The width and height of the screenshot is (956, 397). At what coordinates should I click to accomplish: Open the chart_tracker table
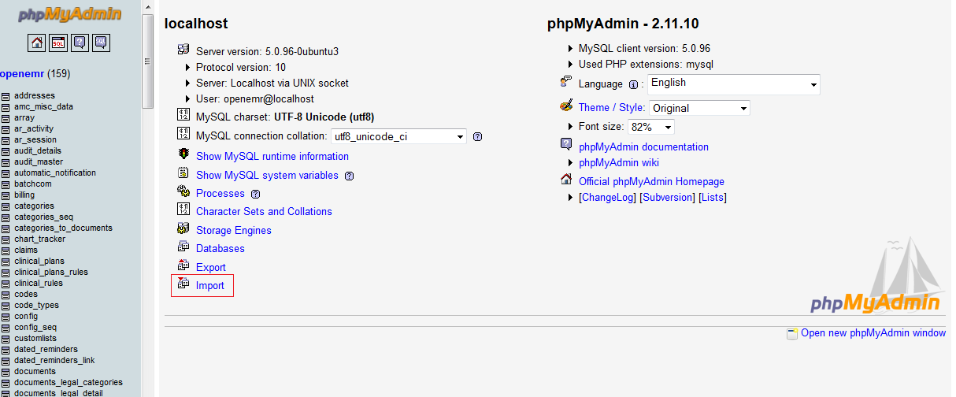click(x=39, y=239)
